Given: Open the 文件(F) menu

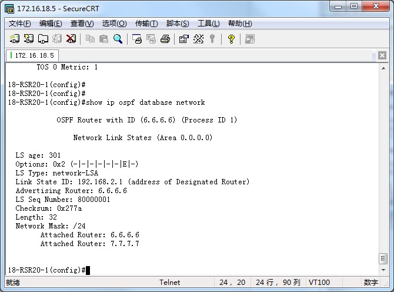Looking at the screenshot, I should pos(19,24).
